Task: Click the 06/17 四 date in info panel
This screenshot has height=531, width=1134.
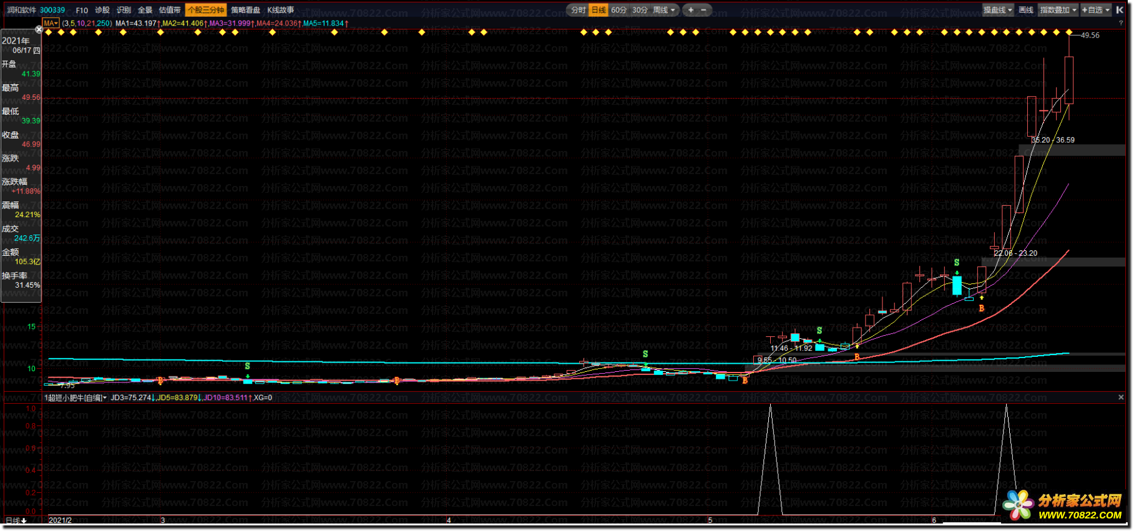Action: (26, 51)
